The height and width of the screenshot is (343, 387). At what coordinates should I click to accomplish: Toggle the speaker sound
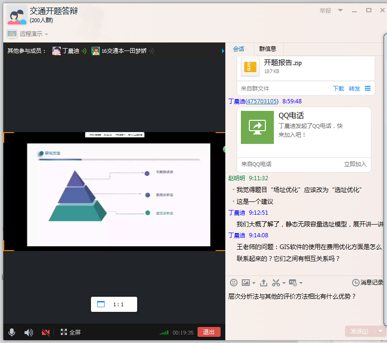(x=29, y=332)
